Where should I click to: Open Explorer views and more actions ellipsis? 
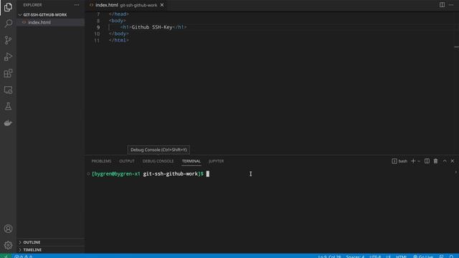tap(77, 5)
